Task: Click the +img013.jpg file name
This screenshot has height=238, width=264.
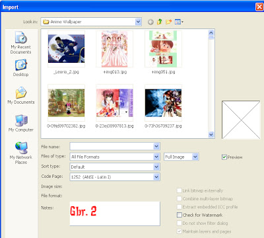Action: [x=115, y=72]
